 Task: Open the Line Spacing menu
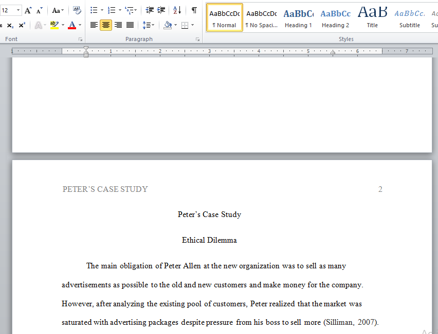click(148, 25)
